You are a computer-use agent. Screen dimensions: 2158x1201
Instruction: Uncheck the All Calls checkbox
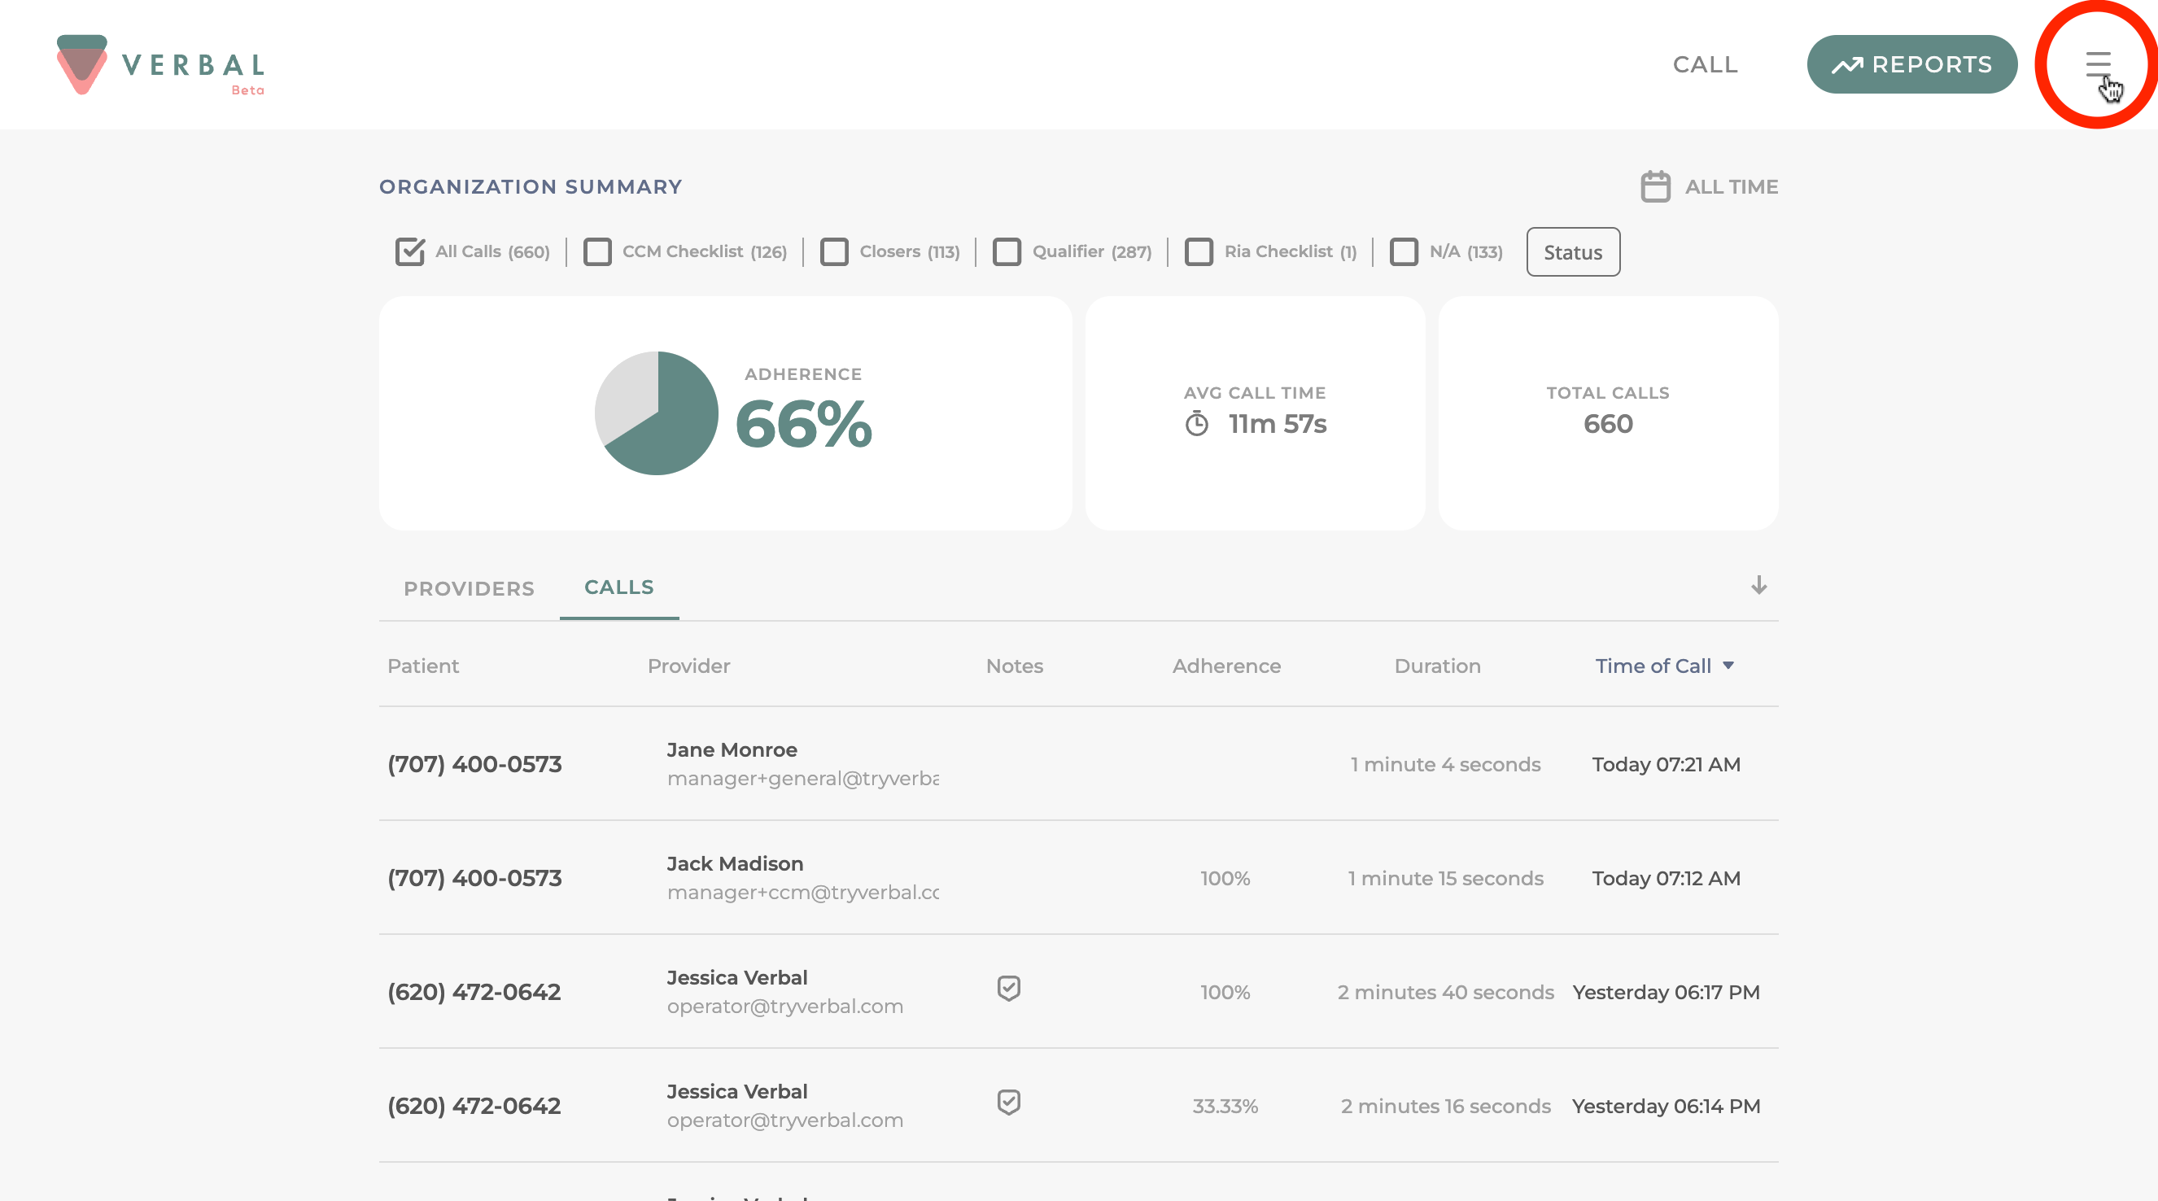tap(409, 251)
